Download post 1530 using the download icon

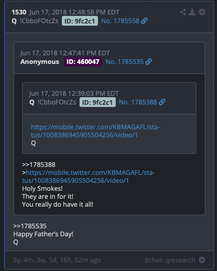(192, 12)
